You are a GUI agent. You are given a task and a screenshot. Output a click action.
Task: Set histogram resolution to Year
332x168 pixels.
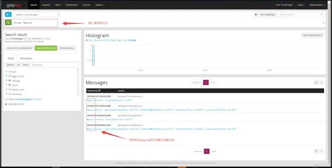tap(90, 40)
